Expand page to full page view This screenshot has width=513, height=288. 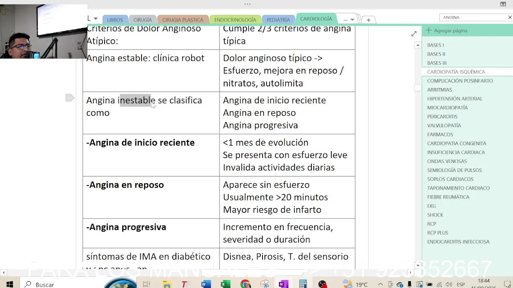click(414, 34)
